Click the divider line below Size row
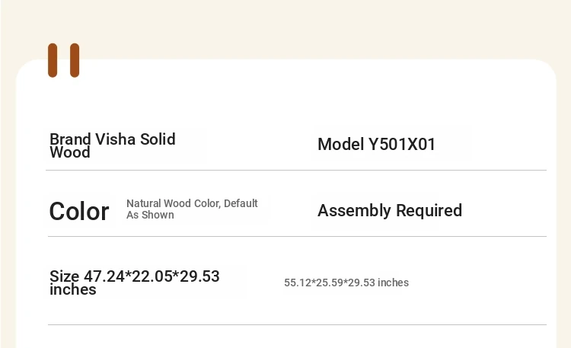 297,324
